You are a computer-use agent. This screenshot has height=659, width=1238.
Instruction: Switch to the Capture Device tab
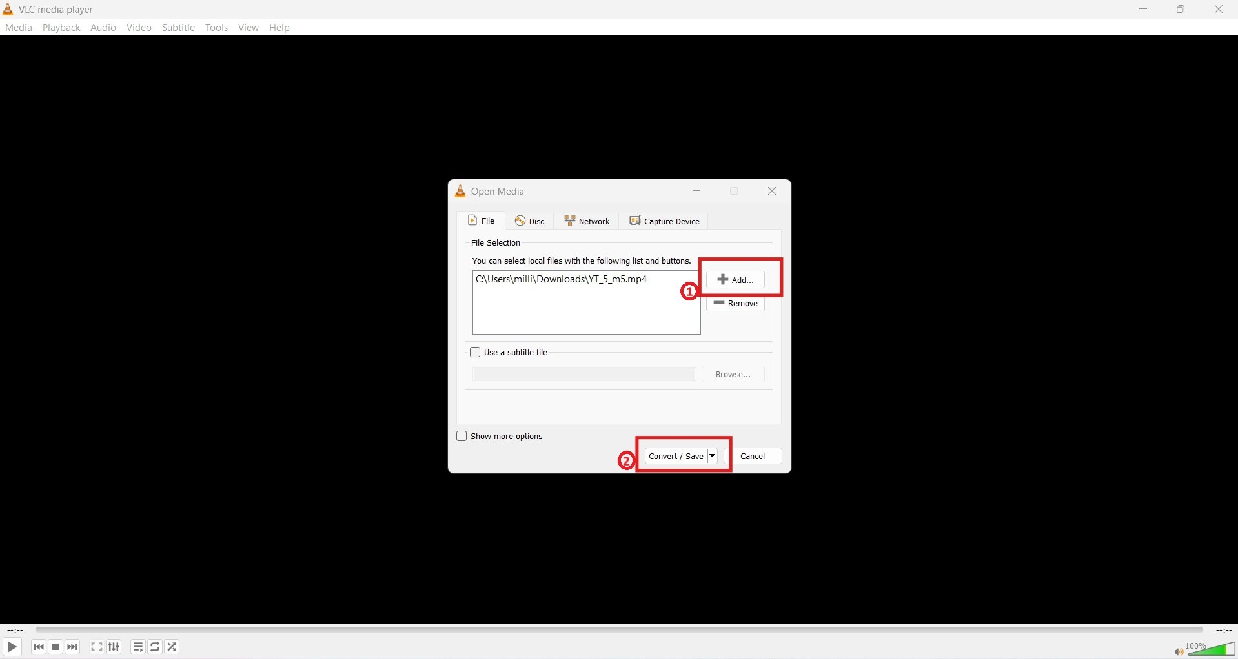coord(665,221)
